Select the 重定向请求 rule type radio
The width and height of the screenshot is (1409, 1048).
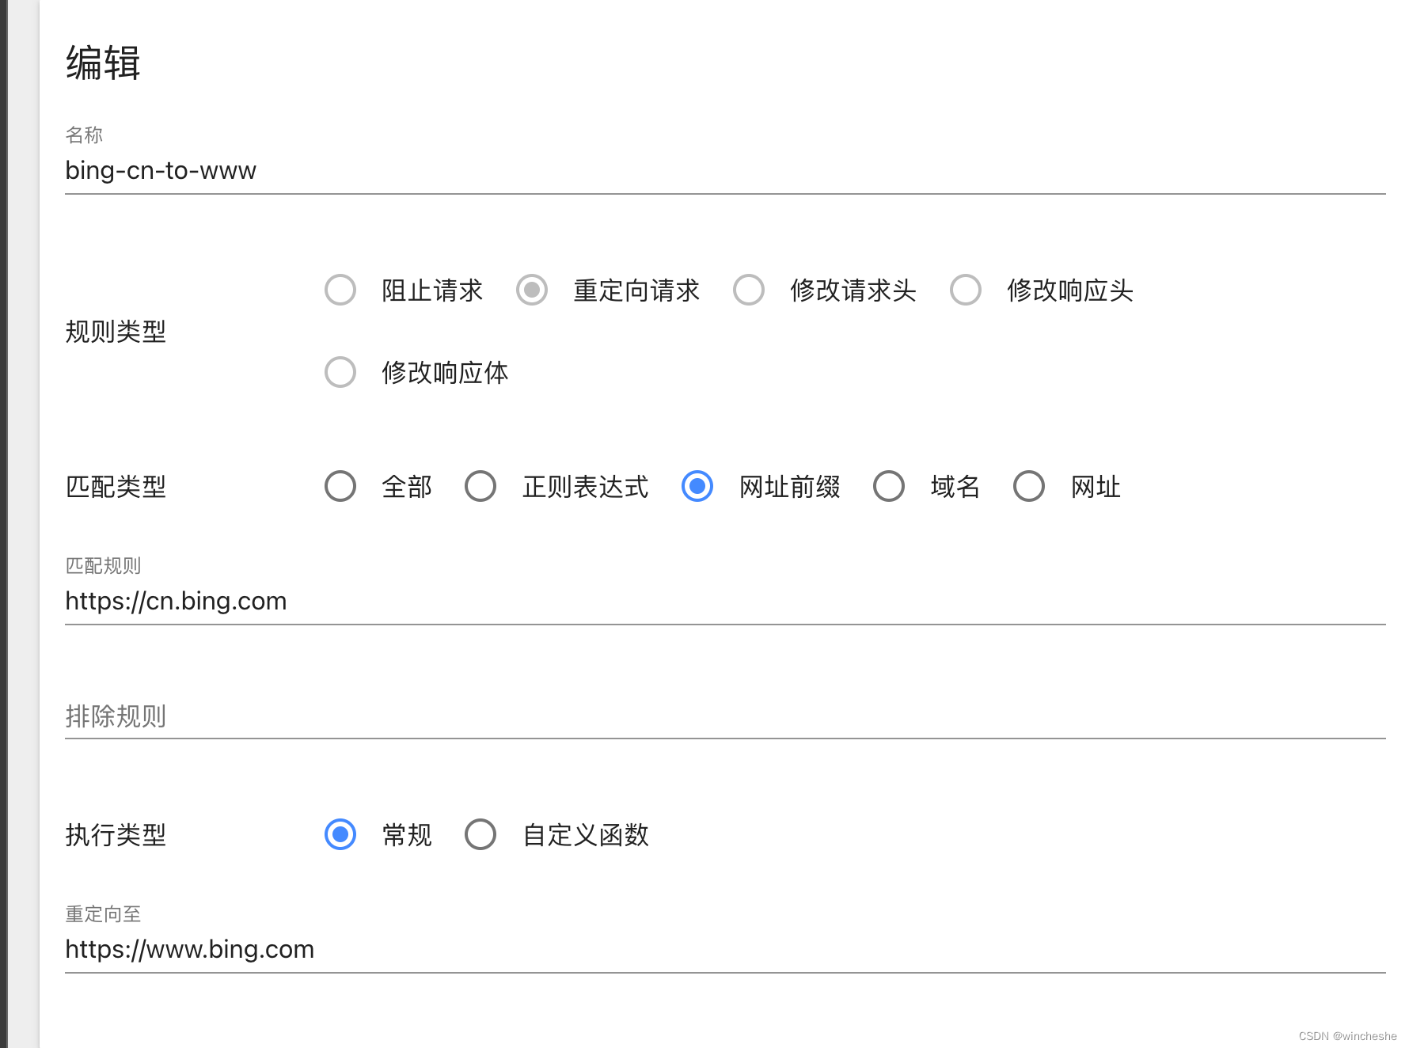[532, 290]
